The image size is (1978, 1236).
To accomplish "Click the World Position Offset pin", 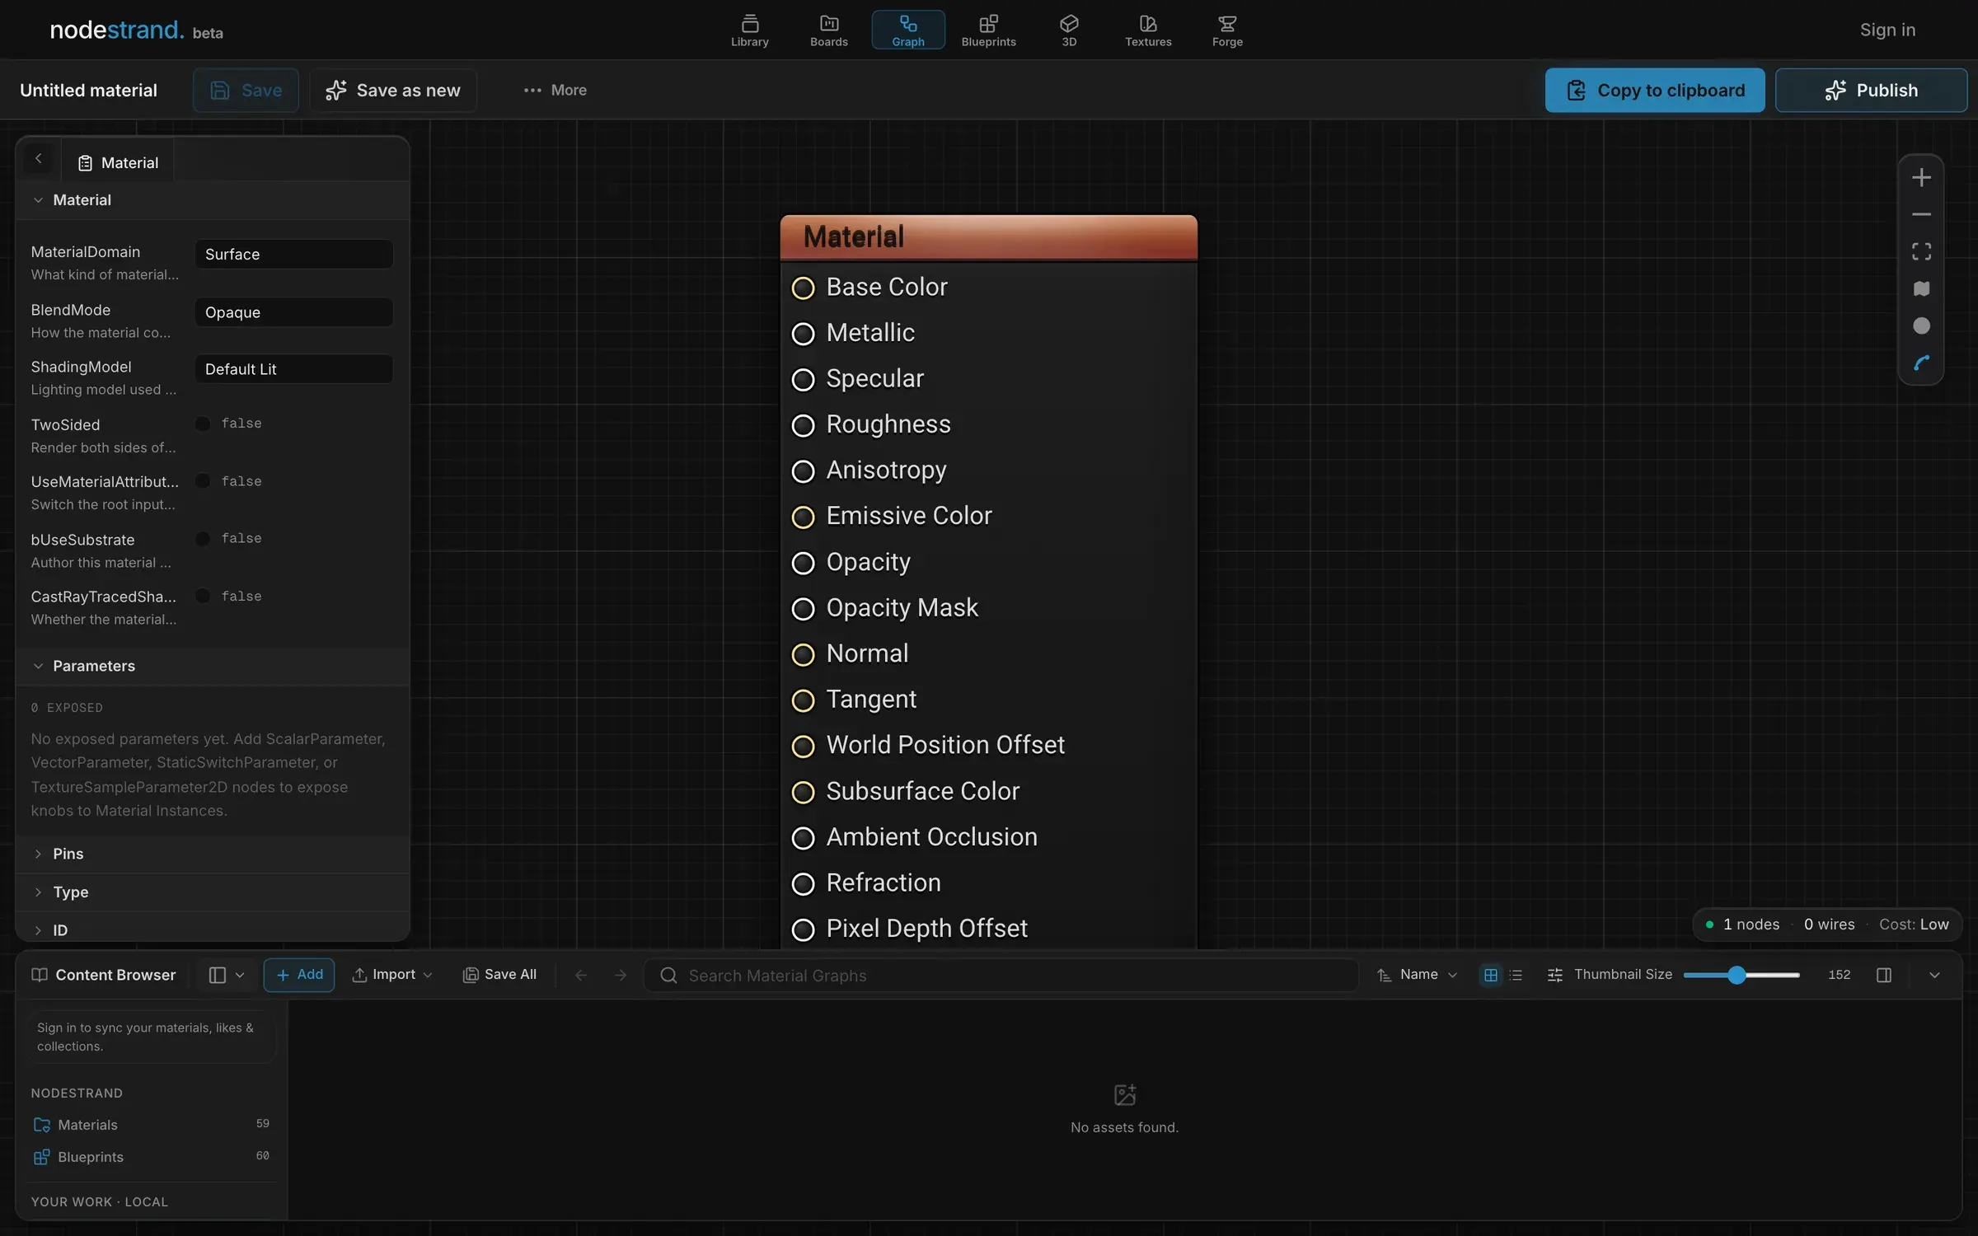I will [803, 746].
